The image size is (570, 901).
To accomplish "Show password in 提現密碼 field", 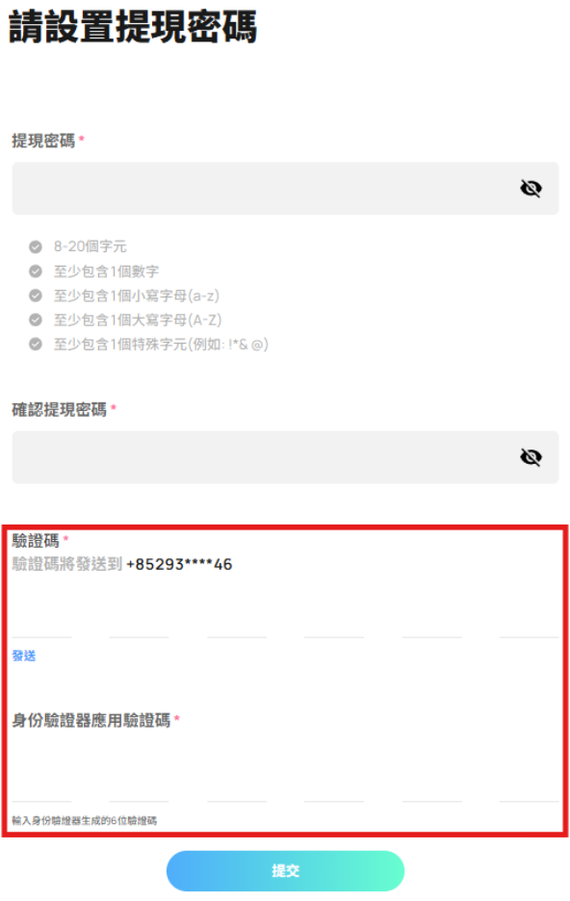I will (x=531, y=188).
